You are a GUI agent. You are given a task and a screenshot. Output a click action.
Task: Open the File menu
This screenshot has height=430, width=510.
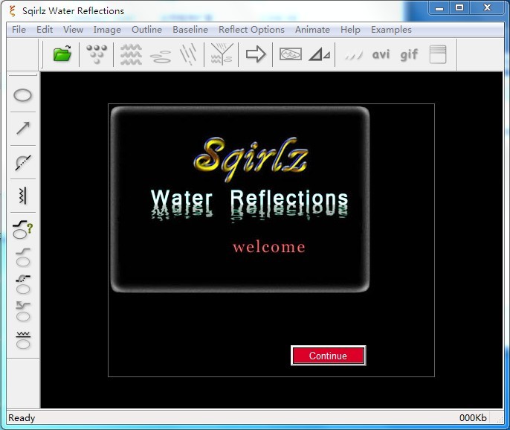pos(19,30)
